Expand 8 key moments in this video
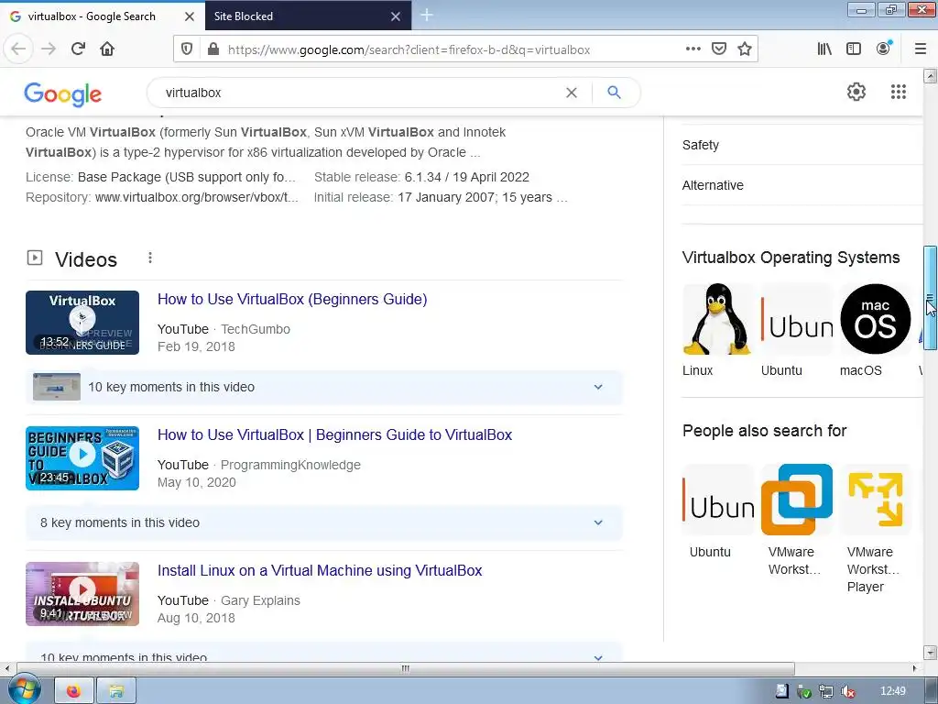Screen dimensions: 938x704 pyautogui.click(x=324, y=522)
